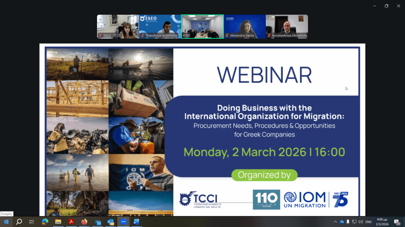Select Alexandra Vasila's video tile
This screenshot has height=227, width=405.
click(x=244, y=26)
